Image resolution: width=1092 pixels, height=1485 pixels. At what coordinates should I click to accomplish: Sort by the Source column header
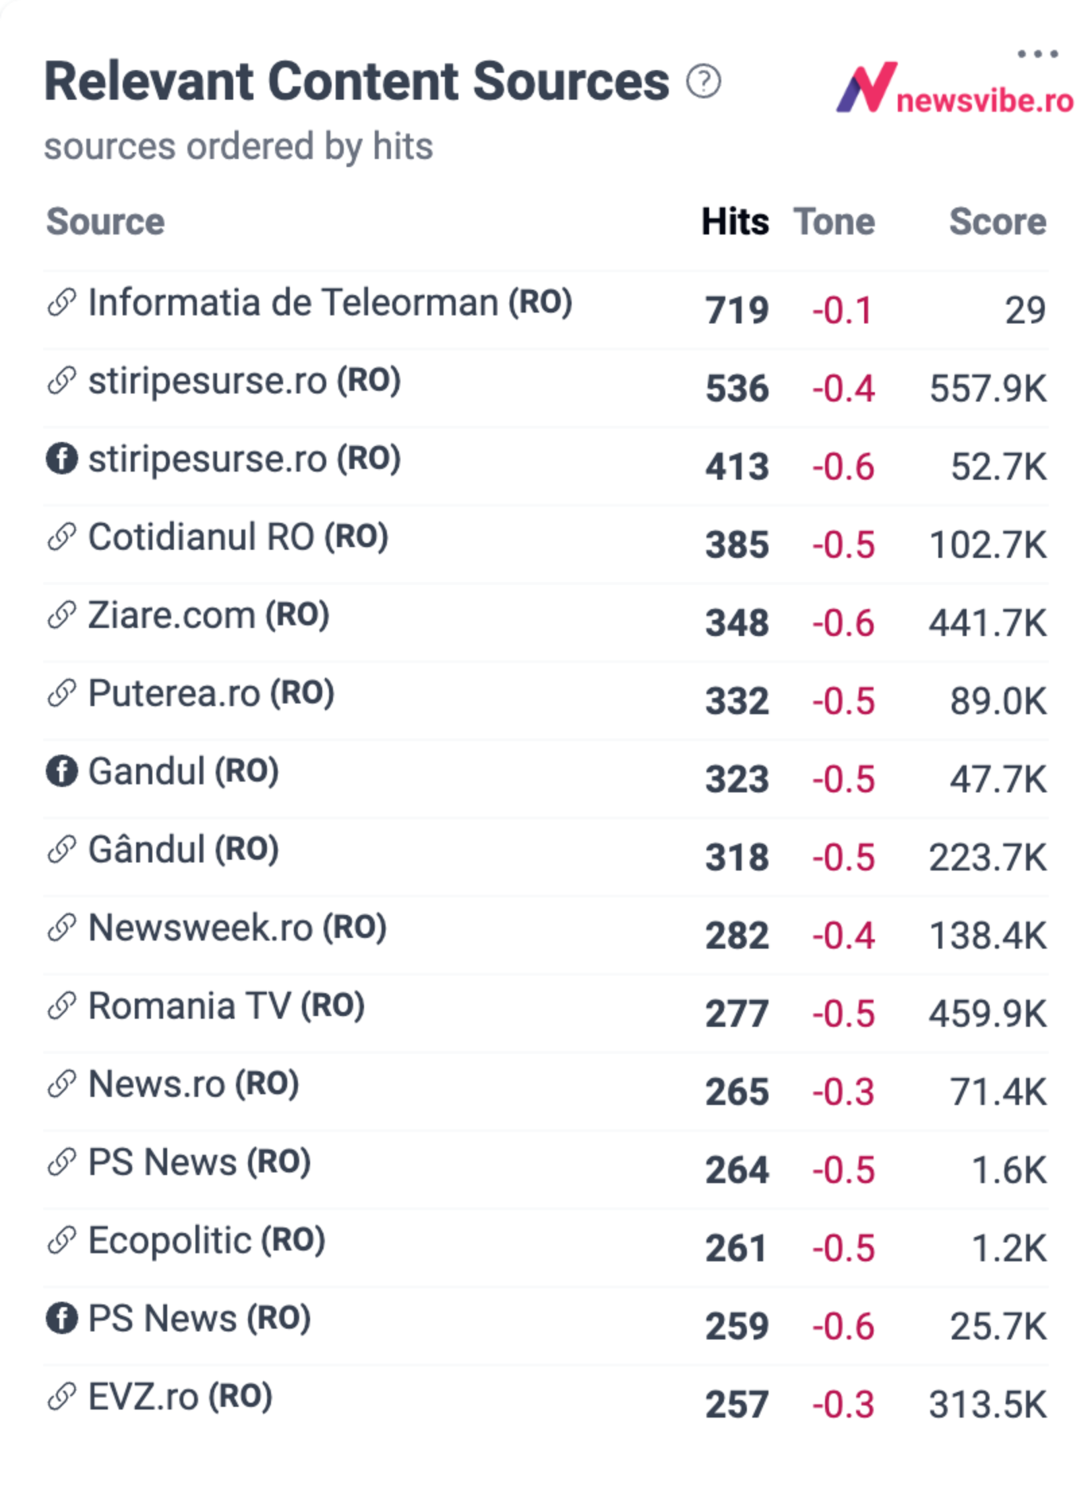tap(105, 222)
